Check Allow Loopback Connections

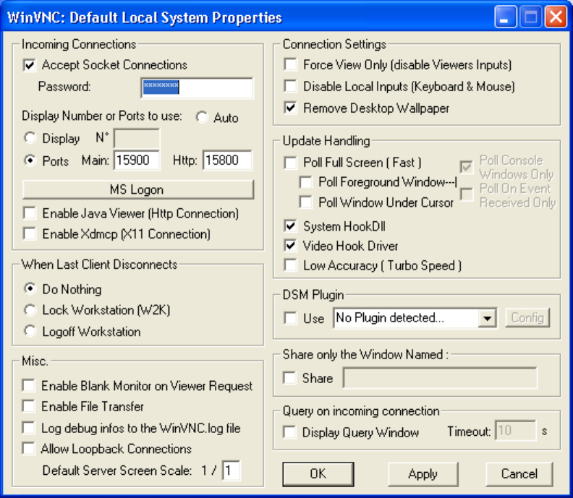pyautogui.click(x=28, y=448)
